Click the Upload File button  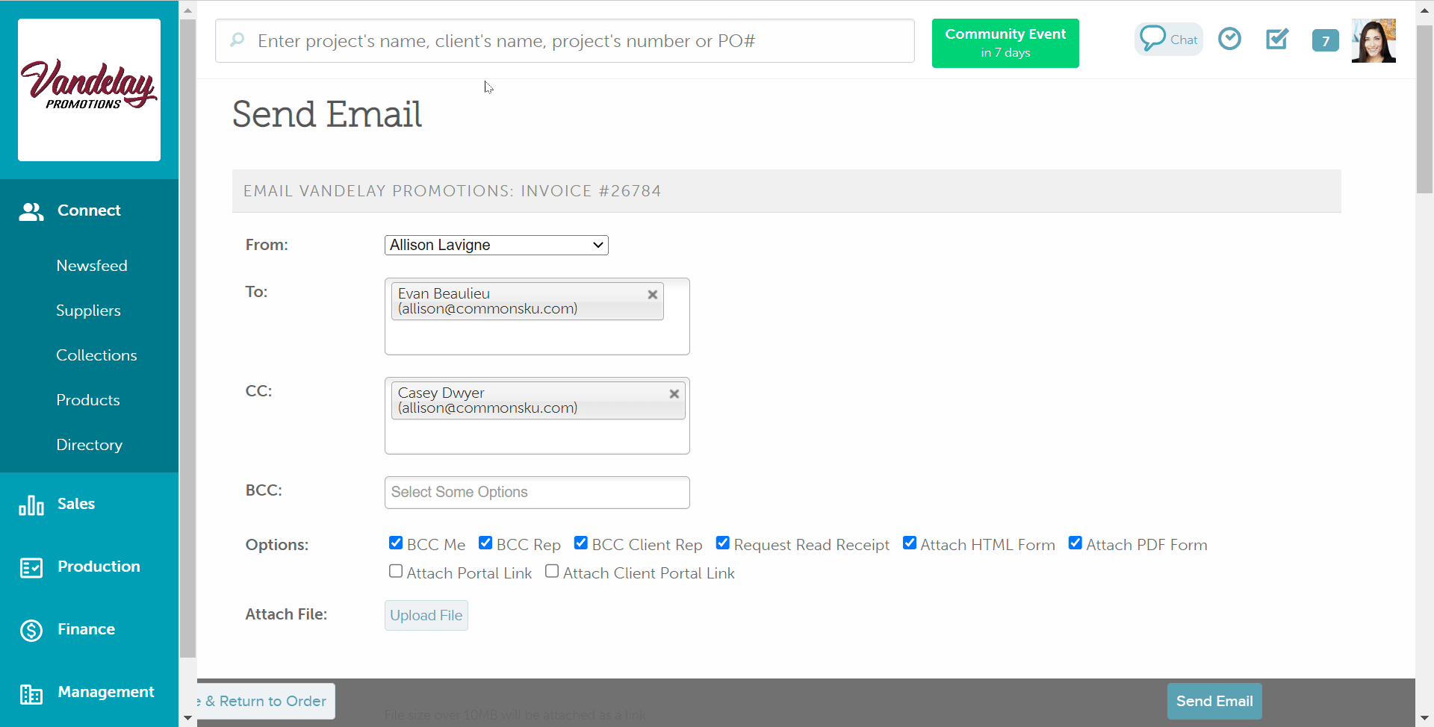tap(426, 615)
